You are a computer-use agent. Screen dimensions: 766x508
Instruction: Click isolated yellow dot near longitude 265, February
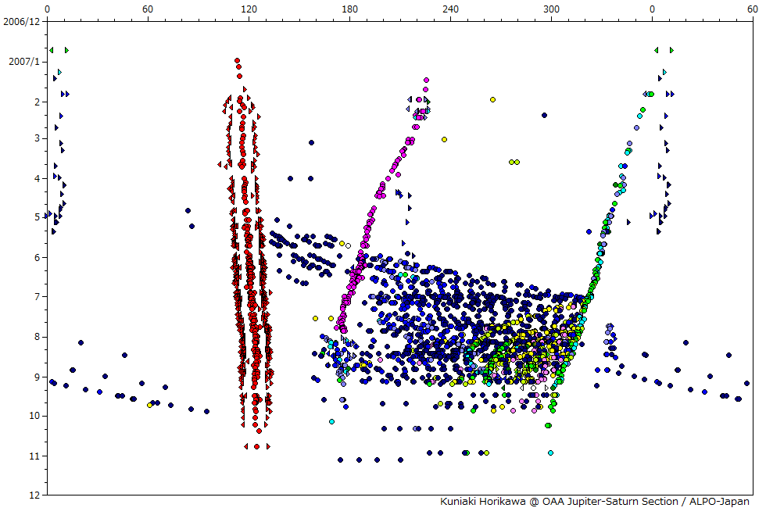tap(492, 100)
